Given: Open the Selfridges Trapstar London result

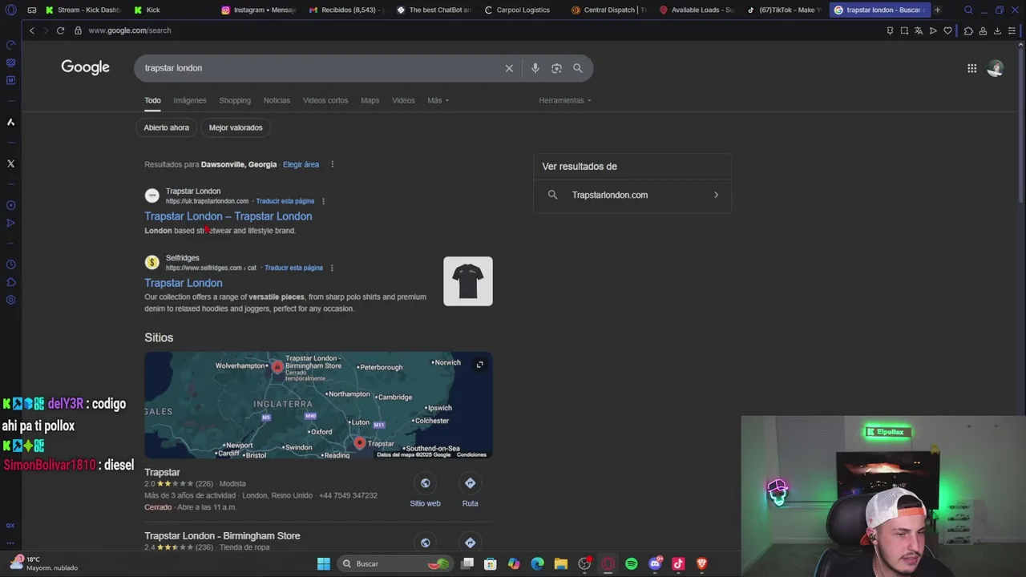Looking at the screenshot, I should pyautogui.click(x=184, y=283).
